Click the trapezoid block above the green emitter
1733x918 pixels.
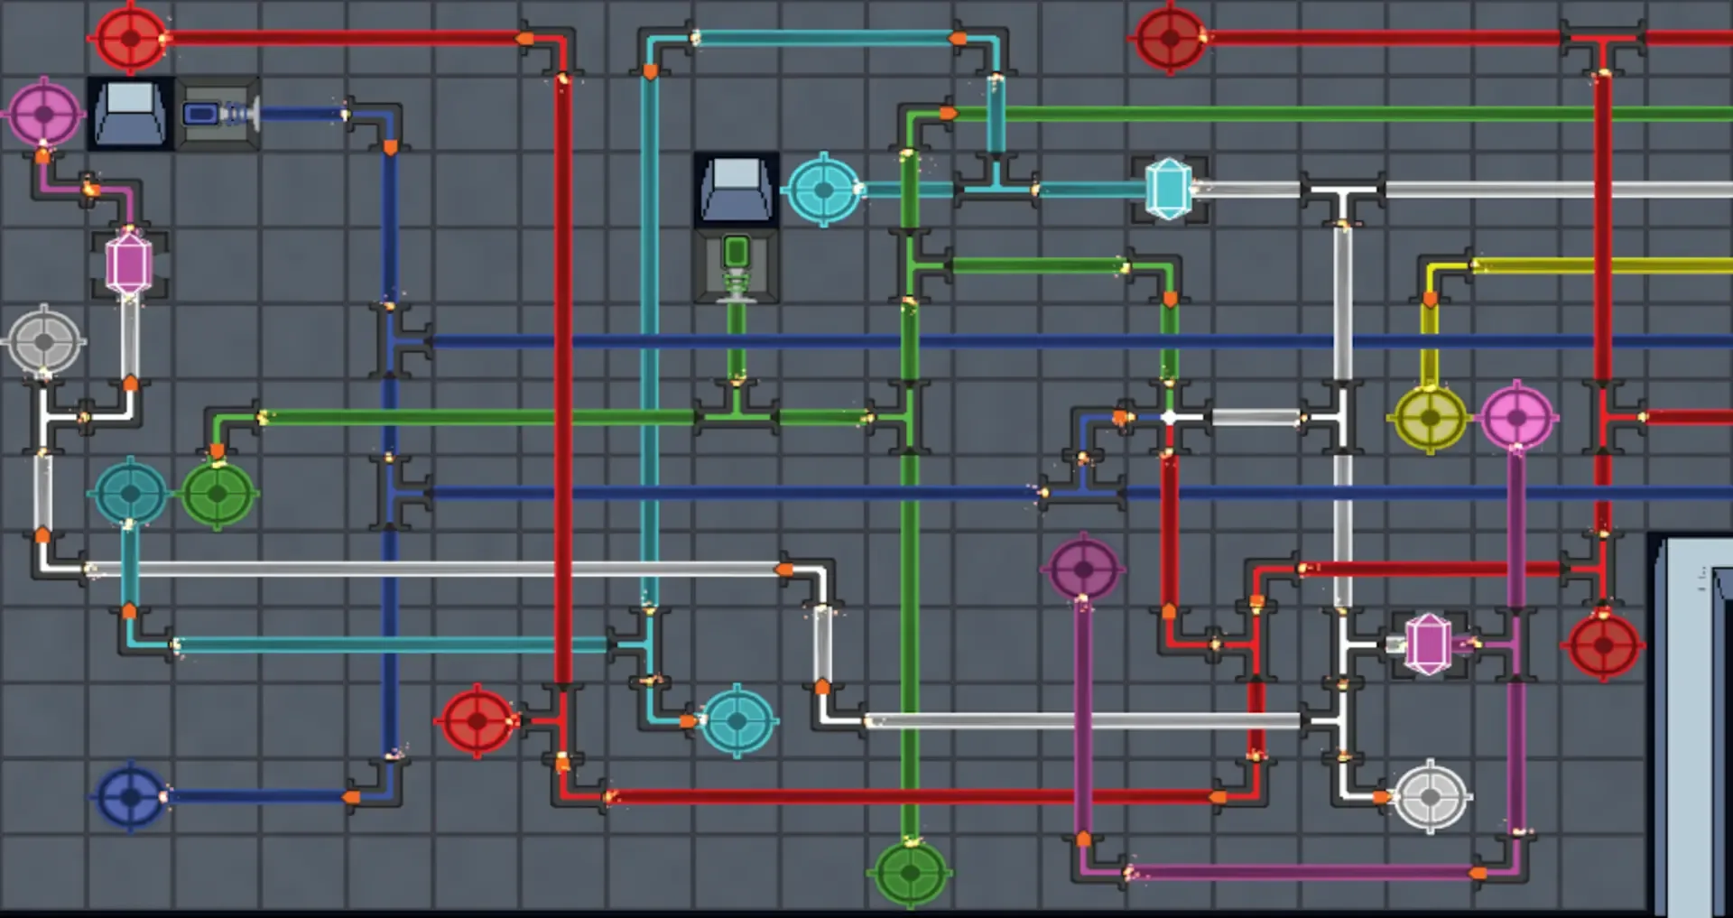[737, 190]
